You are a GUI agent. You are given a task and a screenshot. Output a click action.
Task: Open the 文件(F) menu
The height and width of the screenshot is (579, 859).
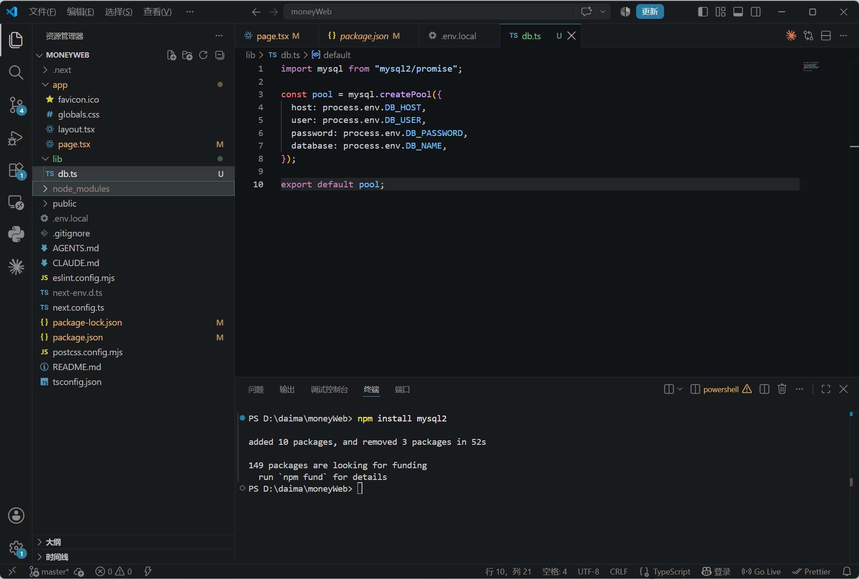pyautogui.click(x=42, y=12)
